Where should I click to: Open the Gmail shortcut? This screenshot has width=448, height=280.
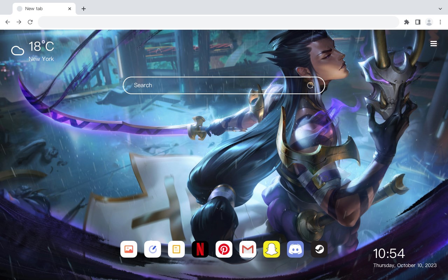click(248, 249)
